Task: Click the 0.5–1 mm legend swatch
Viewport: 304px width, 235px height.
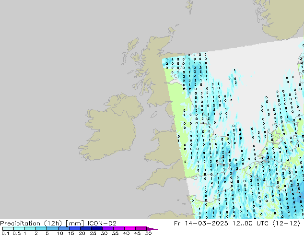Action: (x=19, y=229)
